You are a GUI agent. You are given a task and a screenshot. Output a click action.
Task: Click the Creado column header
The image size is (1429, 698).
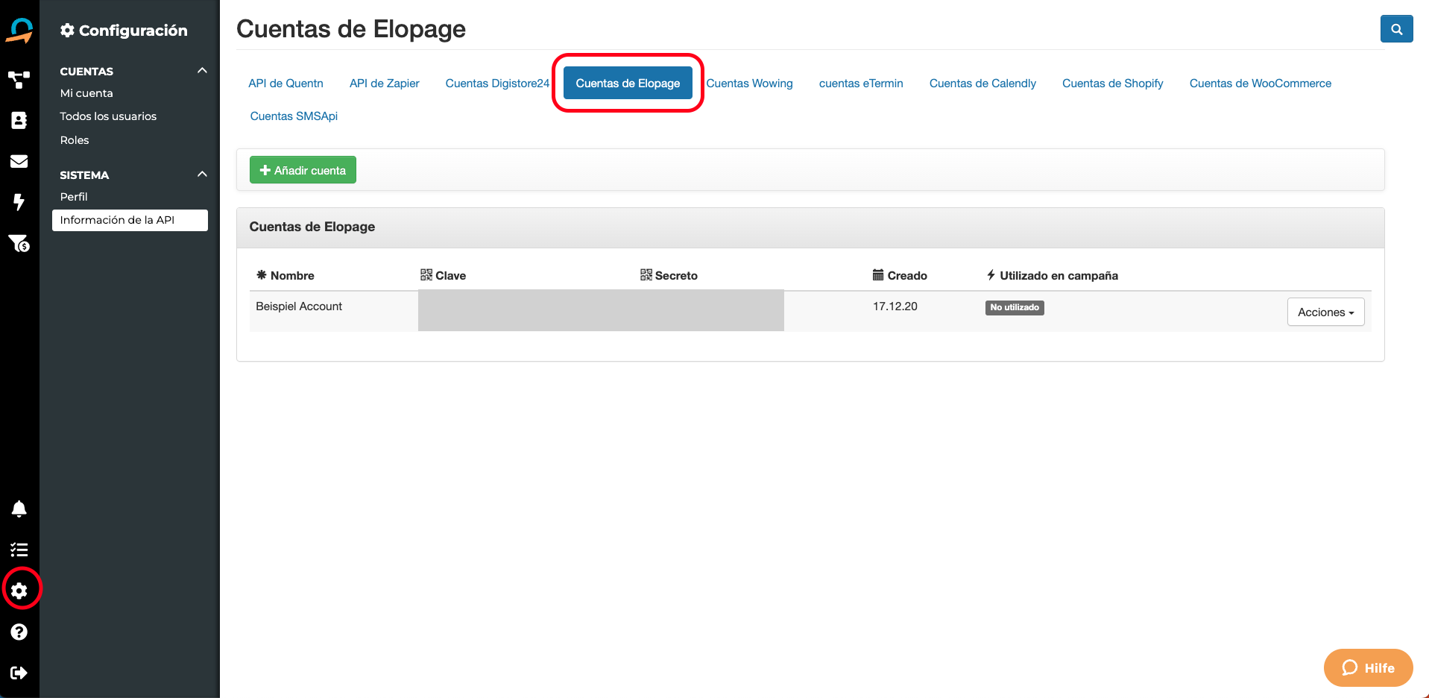coord(900,275)
